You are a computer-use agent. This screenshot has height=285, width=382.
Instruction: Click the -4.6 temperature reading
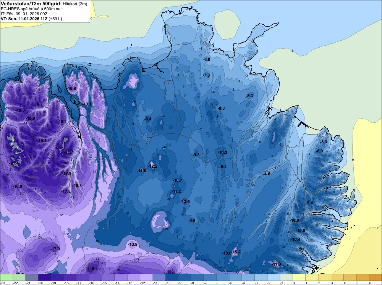267,174
